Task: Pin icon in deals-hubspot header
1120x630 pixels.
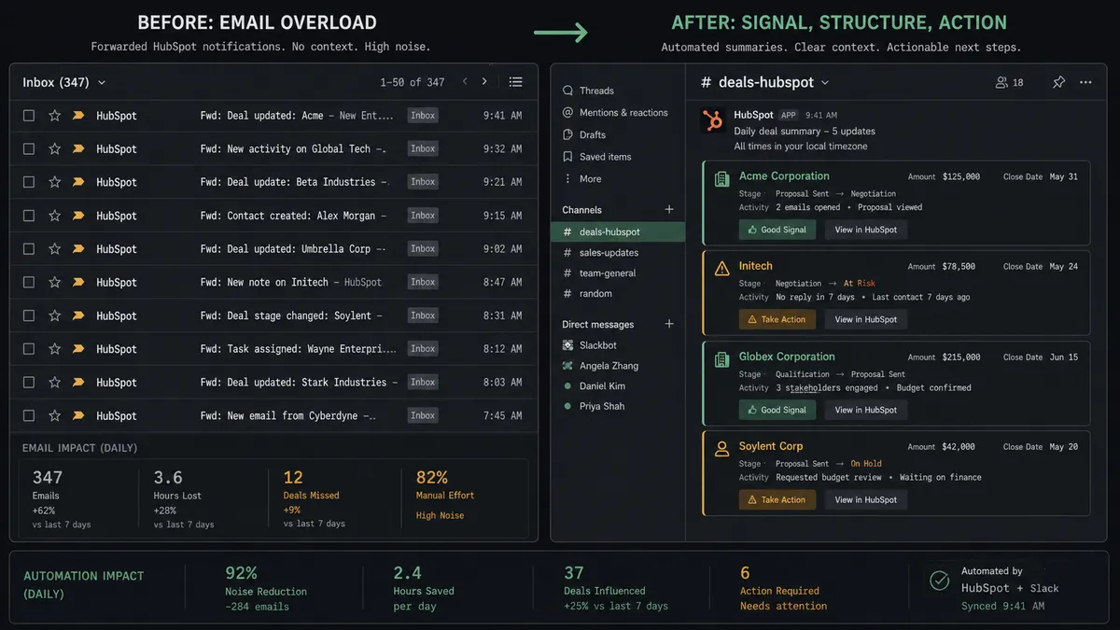Action: [1058, 82]
